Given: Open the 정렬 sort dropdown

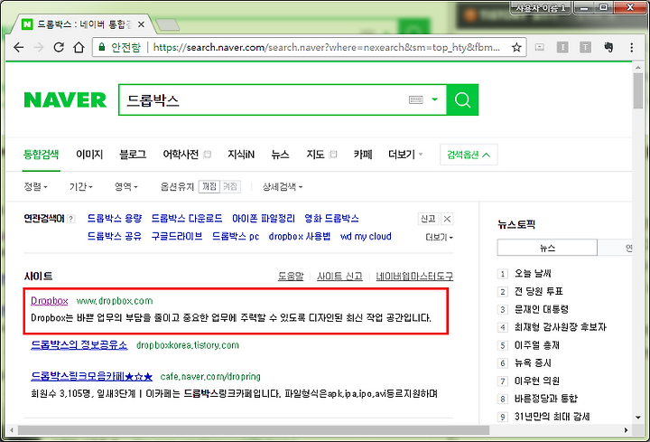Looking at the screenshot, I should [35, 187].
